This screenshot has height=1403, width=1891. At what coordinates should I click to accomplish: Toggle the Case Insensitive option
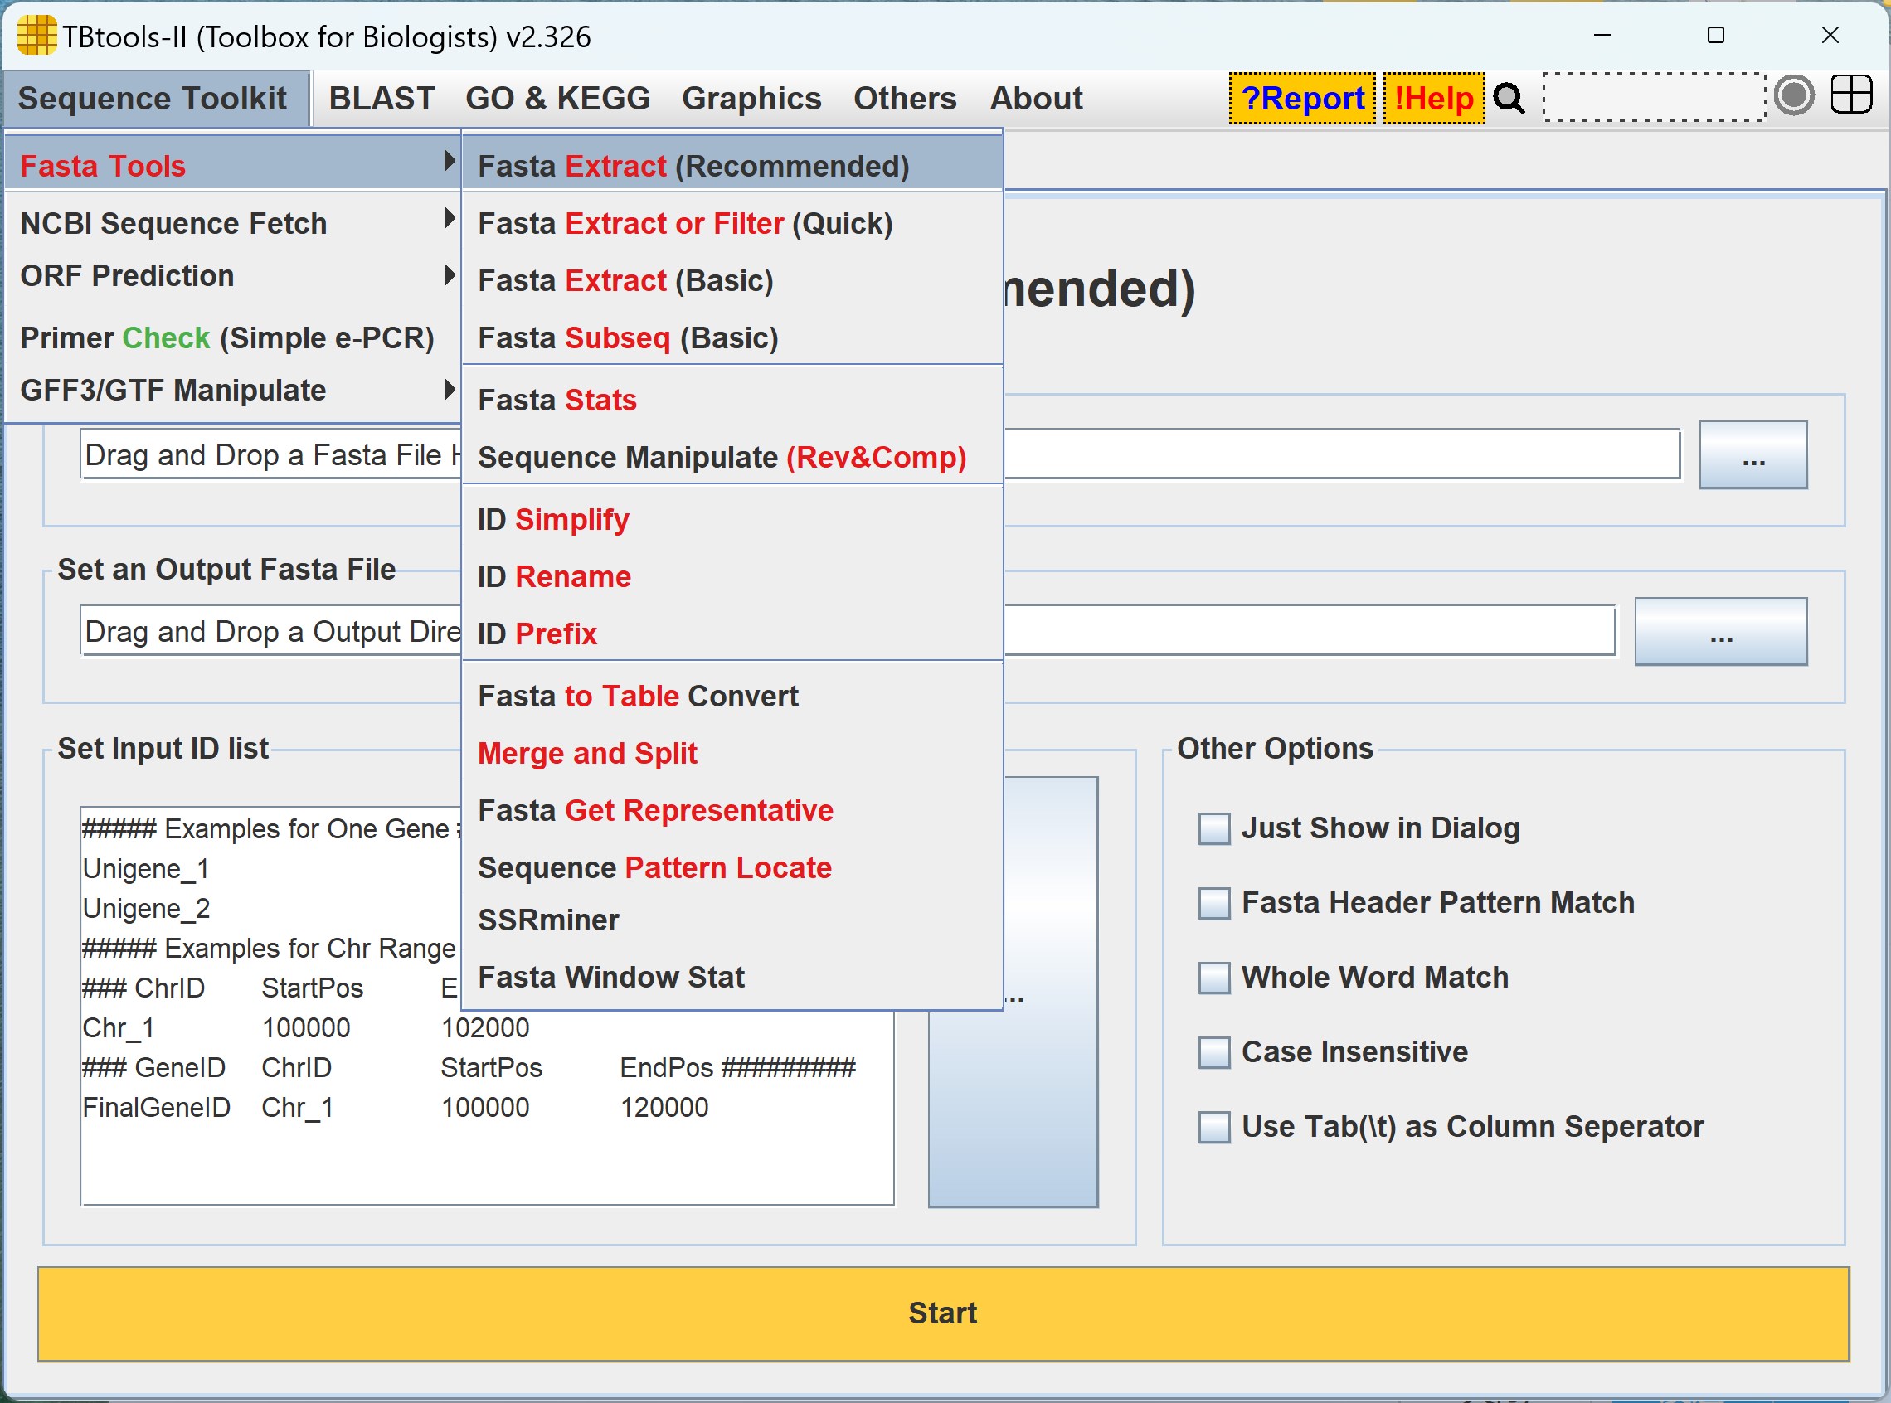[1213, 1052]
